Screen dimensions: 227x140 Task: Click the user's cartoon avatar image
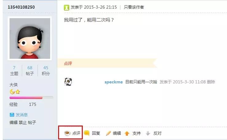pos(30,38)
